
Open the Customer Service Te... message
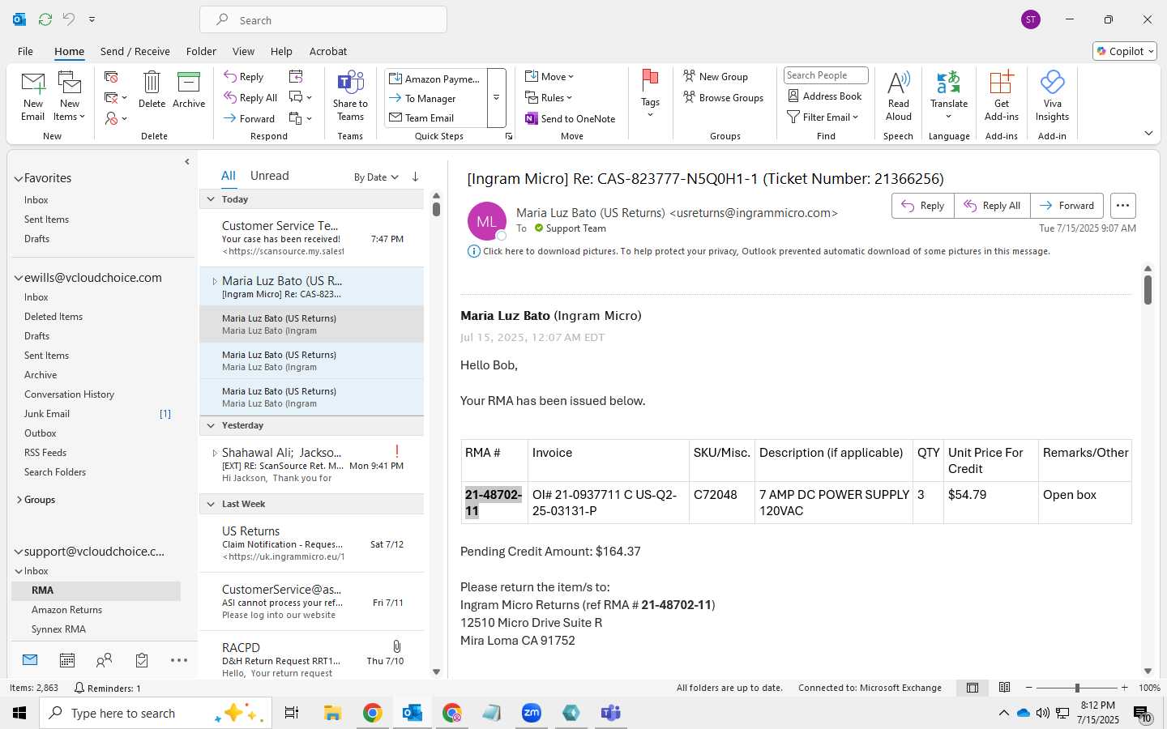coord(312,238)
